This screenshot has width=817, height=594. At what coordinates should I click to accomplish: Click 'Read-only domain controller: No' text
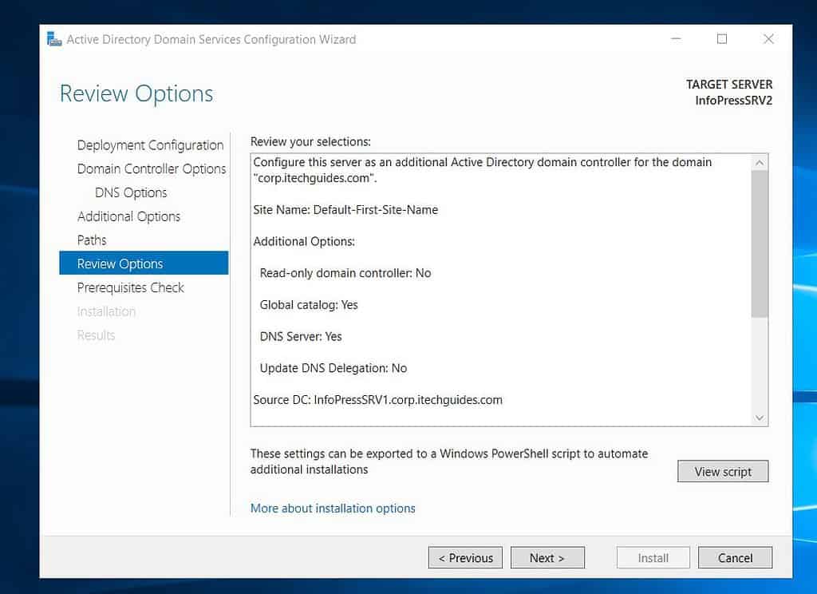point(345,273)
